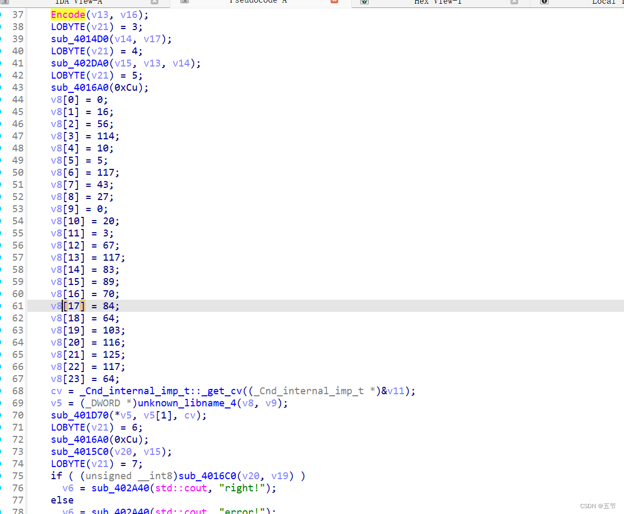The width and height of the screenshot is (624, 514).
Task: Click value 84 on line 61
Action: [109, 306]
